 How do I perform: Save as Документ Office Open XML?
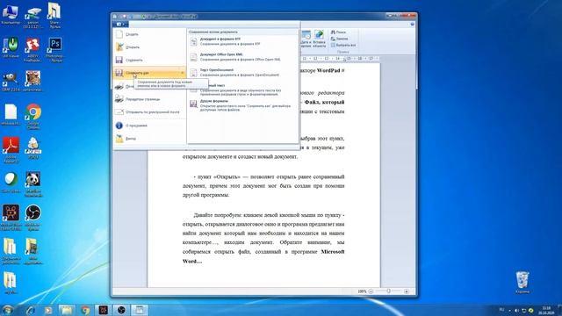(x=242, y=57)
